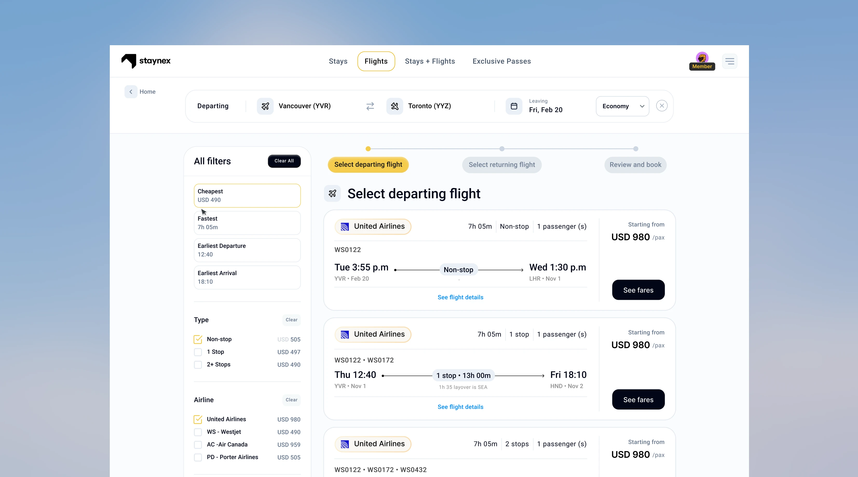Change the Fri, Feb 20 leaving date
The width and height of the screenshot is (858, 477).
(x=546, y=110)
